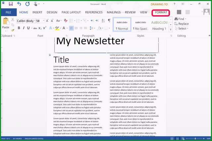The height and width of the screenshot is (141, 212).
Task: Switch to Read Mode view in status bar
Action: [x=172, y=139]
